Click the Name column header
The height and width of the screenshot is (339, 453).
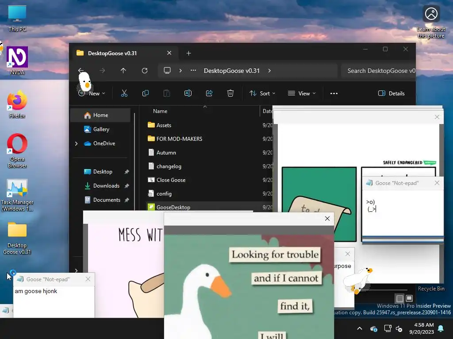(x=160, y=111)
